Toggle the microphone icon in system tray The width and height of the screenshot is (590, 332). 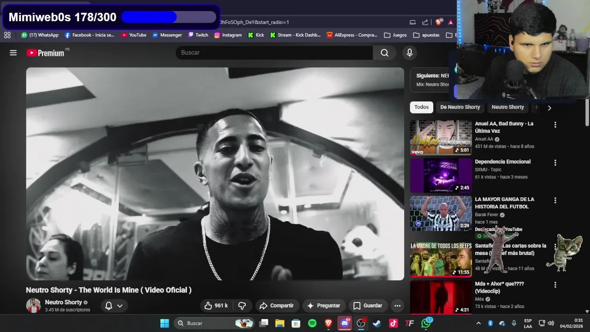click(514, 323)
